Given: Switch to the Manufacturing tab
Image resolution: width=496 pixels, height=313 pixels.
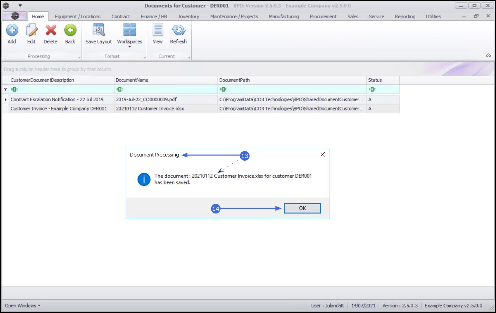Looking at the screenshot, I should point(284,16).
